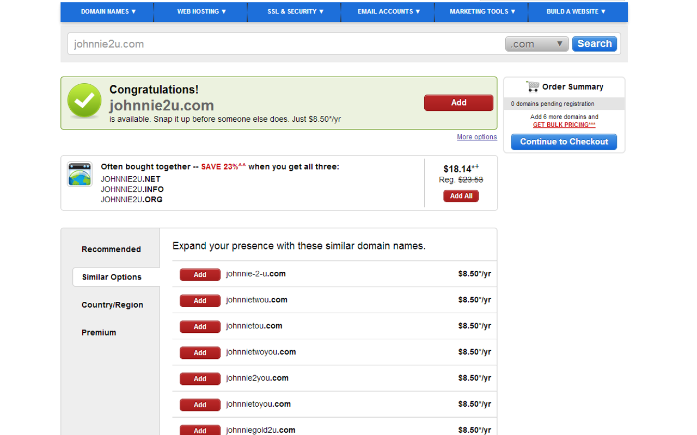This screenshot has width=697, height=435.
Task: Expand the DOMAIN NAMES menu
Action: click(107, 11)
